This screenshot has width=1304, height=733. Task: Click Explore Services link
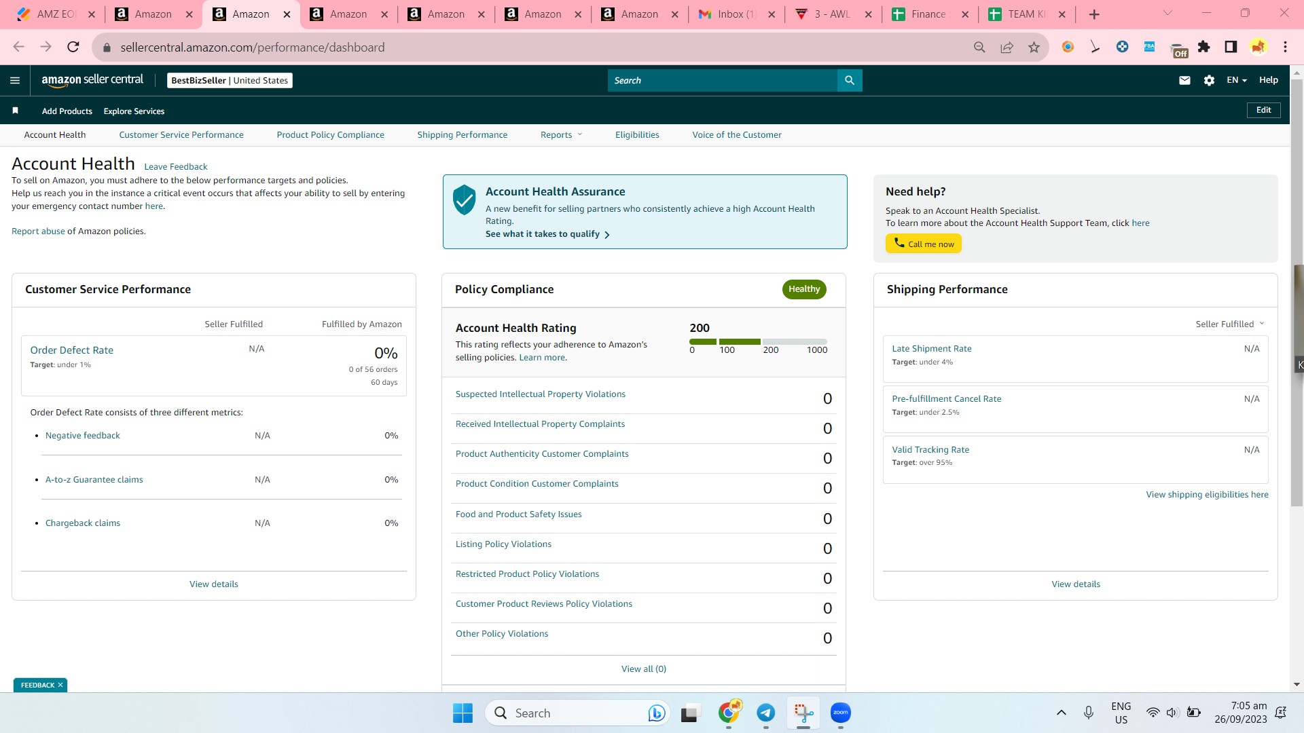[134, 111]
